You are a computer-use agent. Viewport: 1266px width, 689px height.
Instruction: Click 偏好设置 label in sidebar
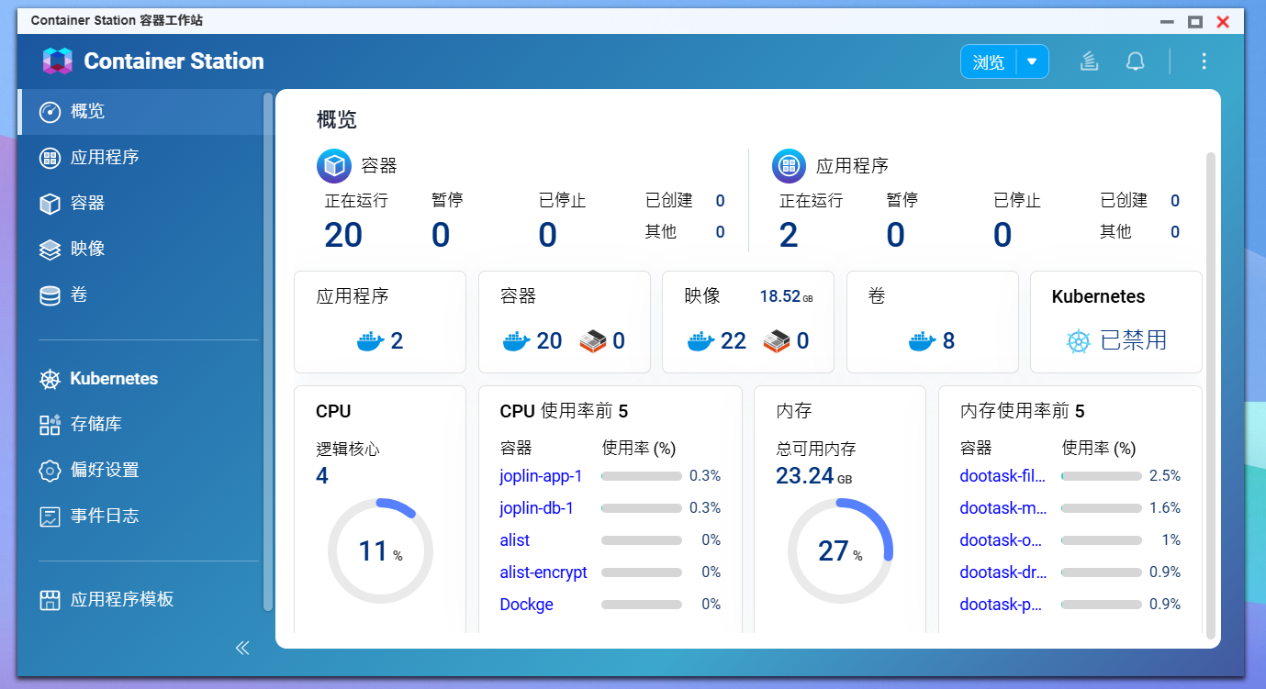tap(105, 471)
